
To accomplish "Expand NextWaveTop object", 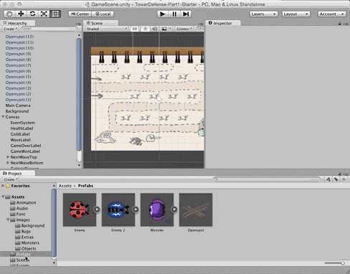I will click(x=8, y=157).
